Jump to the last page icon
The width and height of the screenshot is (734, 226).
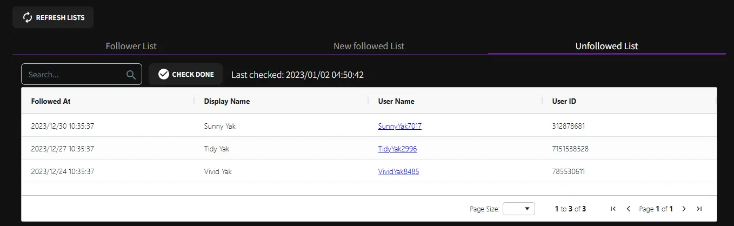[x=699, y=209]
